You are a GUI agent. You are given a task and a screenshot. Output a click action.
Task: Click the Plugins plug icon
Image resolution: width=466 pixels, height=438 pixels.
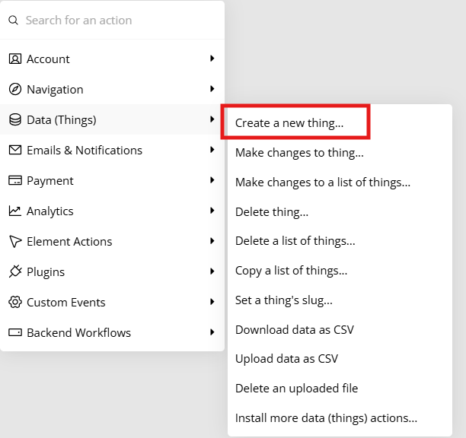(x=15, y=271)
